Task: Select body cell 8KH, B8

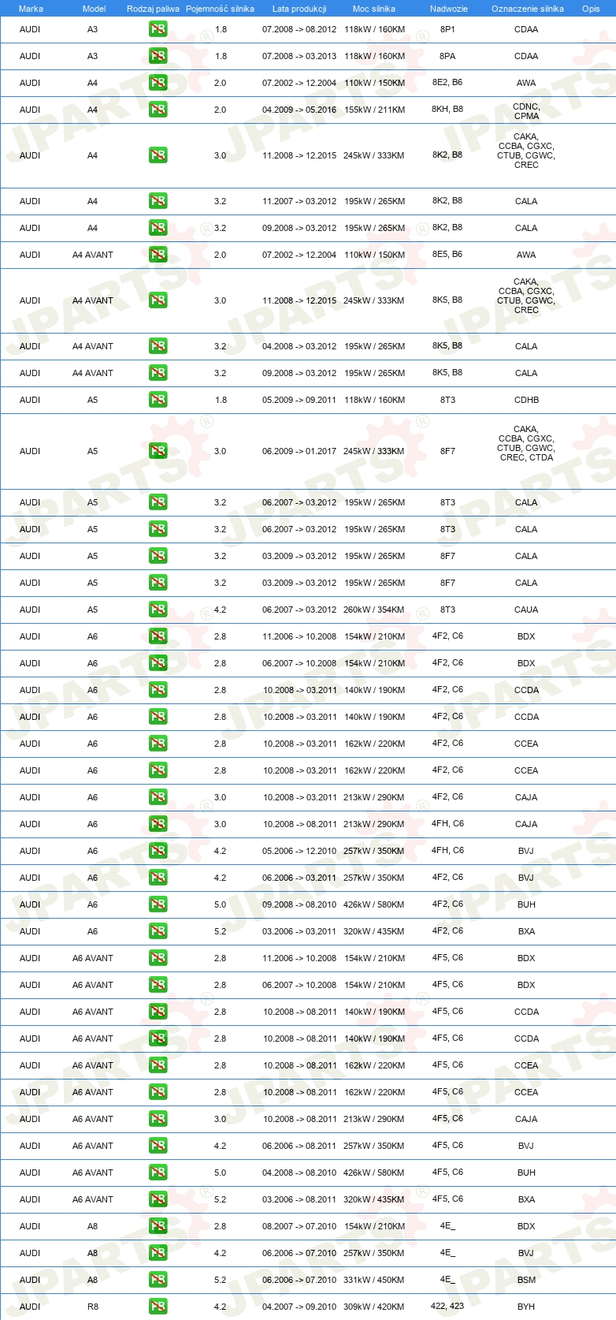Action: point(447,109)
